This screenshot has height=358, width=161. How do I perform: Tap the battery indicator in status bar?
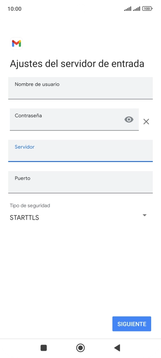click(x=147, y=9)
